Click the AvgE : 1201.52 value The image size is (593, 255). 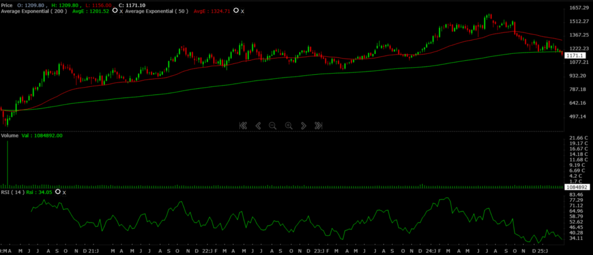(91, 12)
